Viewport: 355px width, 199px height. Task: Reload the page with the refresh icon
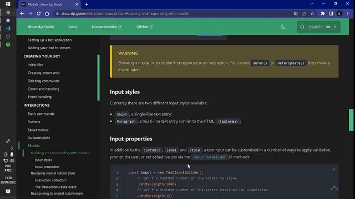point(39,13)
